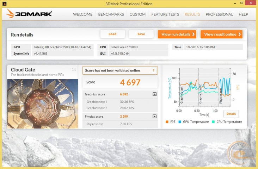This screenshot has width=258, height=169.
Task: Click the Graphics score value 6 692
Action: point(124,94)
